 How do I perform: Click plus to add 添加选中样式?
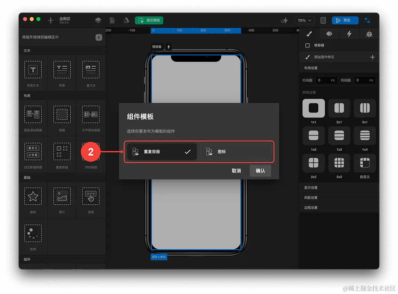(372, 57)
